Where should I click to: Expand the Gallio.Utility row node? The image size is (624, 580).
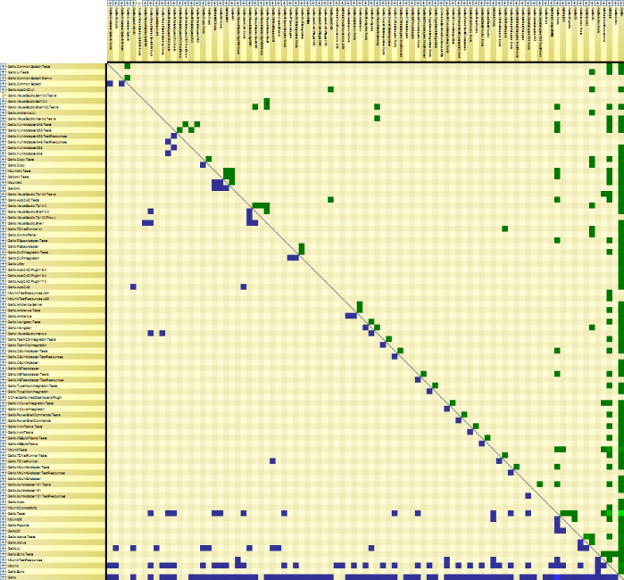click(3, 264)
